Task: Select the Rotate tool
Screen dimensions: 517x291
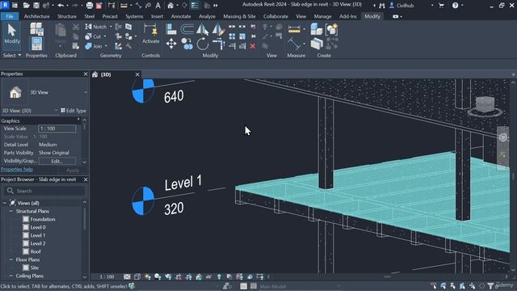Action: coord(203,44)
